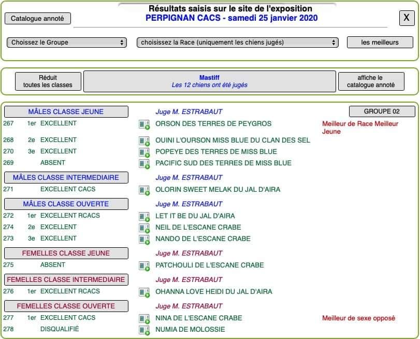The width and height of the screenshot is (420, 339).
Task: Click the DISQUALIFIÉ result for entry 278
Action: (x=60, y=329)
